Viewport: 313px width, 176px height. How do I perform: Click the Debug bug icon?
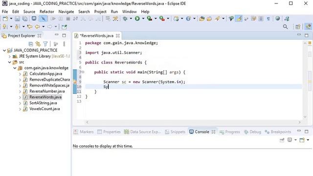pos(125,19)
